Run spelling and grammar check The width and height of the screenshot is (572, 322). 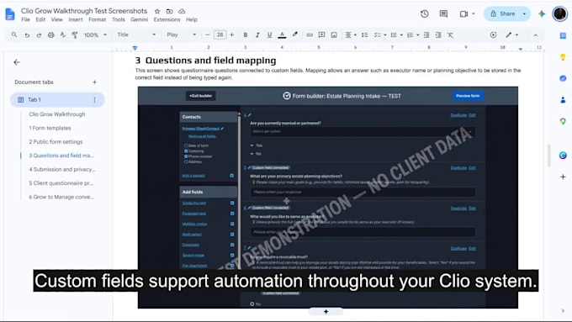63,35
